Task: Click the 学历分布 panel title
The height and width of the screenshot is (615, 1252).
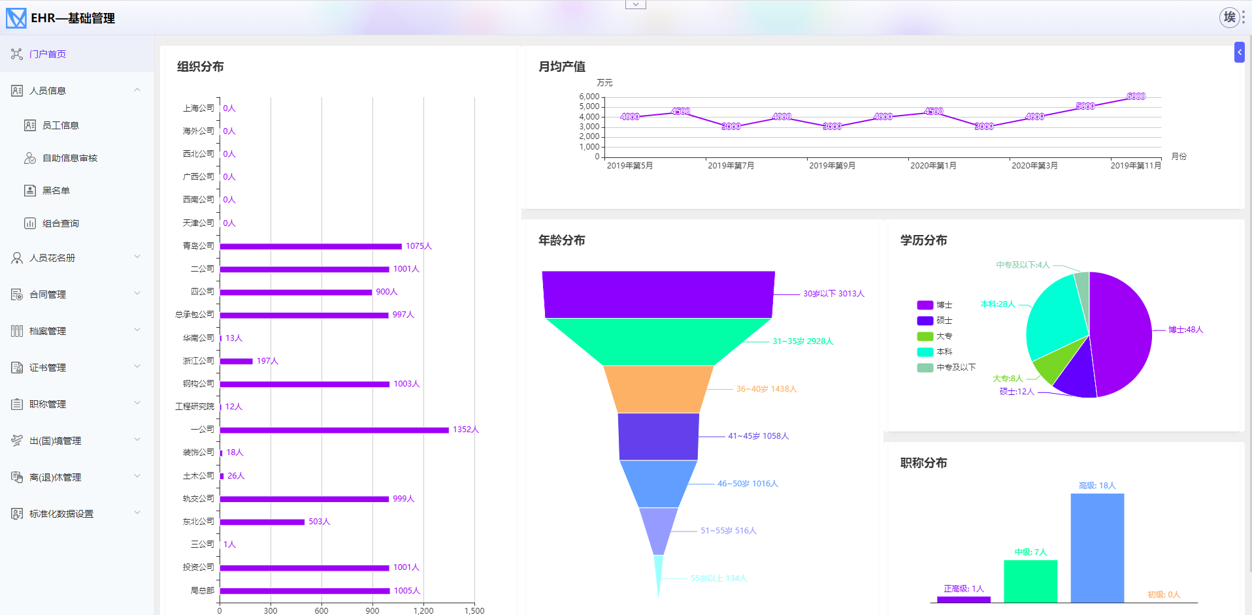Action: (924, 240)
